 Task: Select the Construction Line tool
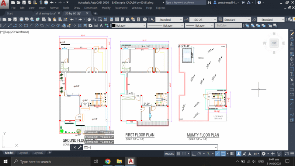point(10,25)
